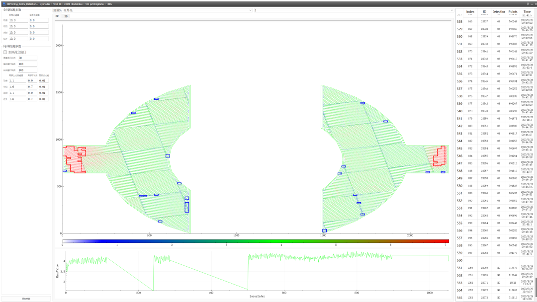Click the Time column header
This screenshot has height=302, width=537.
coord(527,11)
